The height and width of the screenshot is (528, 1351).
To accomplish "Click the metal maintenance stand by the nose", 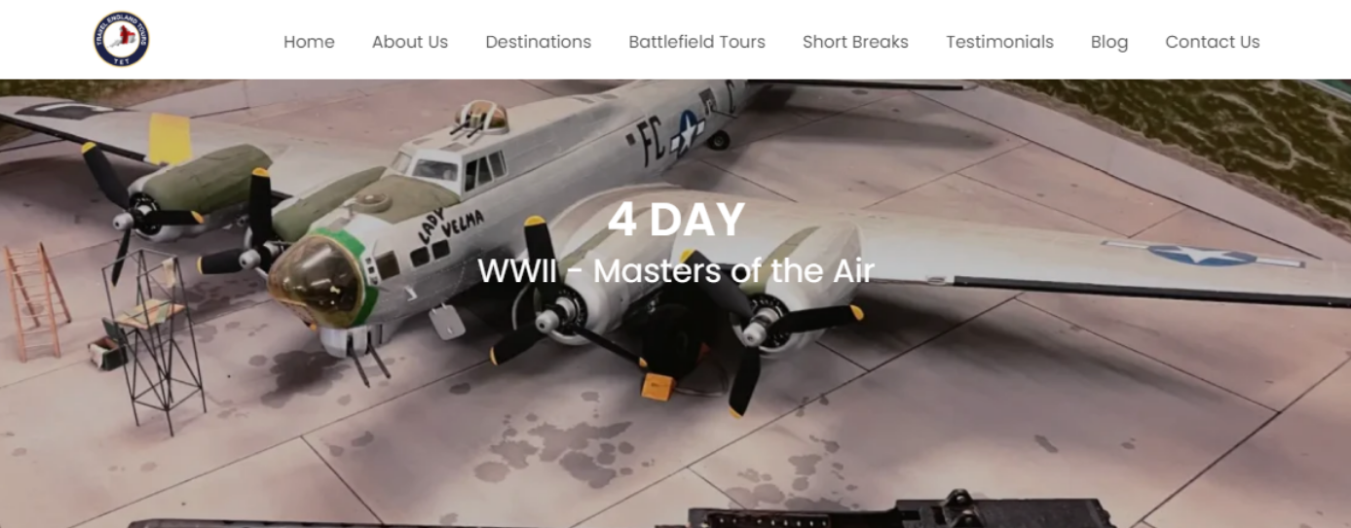I will tap(154, 340).
